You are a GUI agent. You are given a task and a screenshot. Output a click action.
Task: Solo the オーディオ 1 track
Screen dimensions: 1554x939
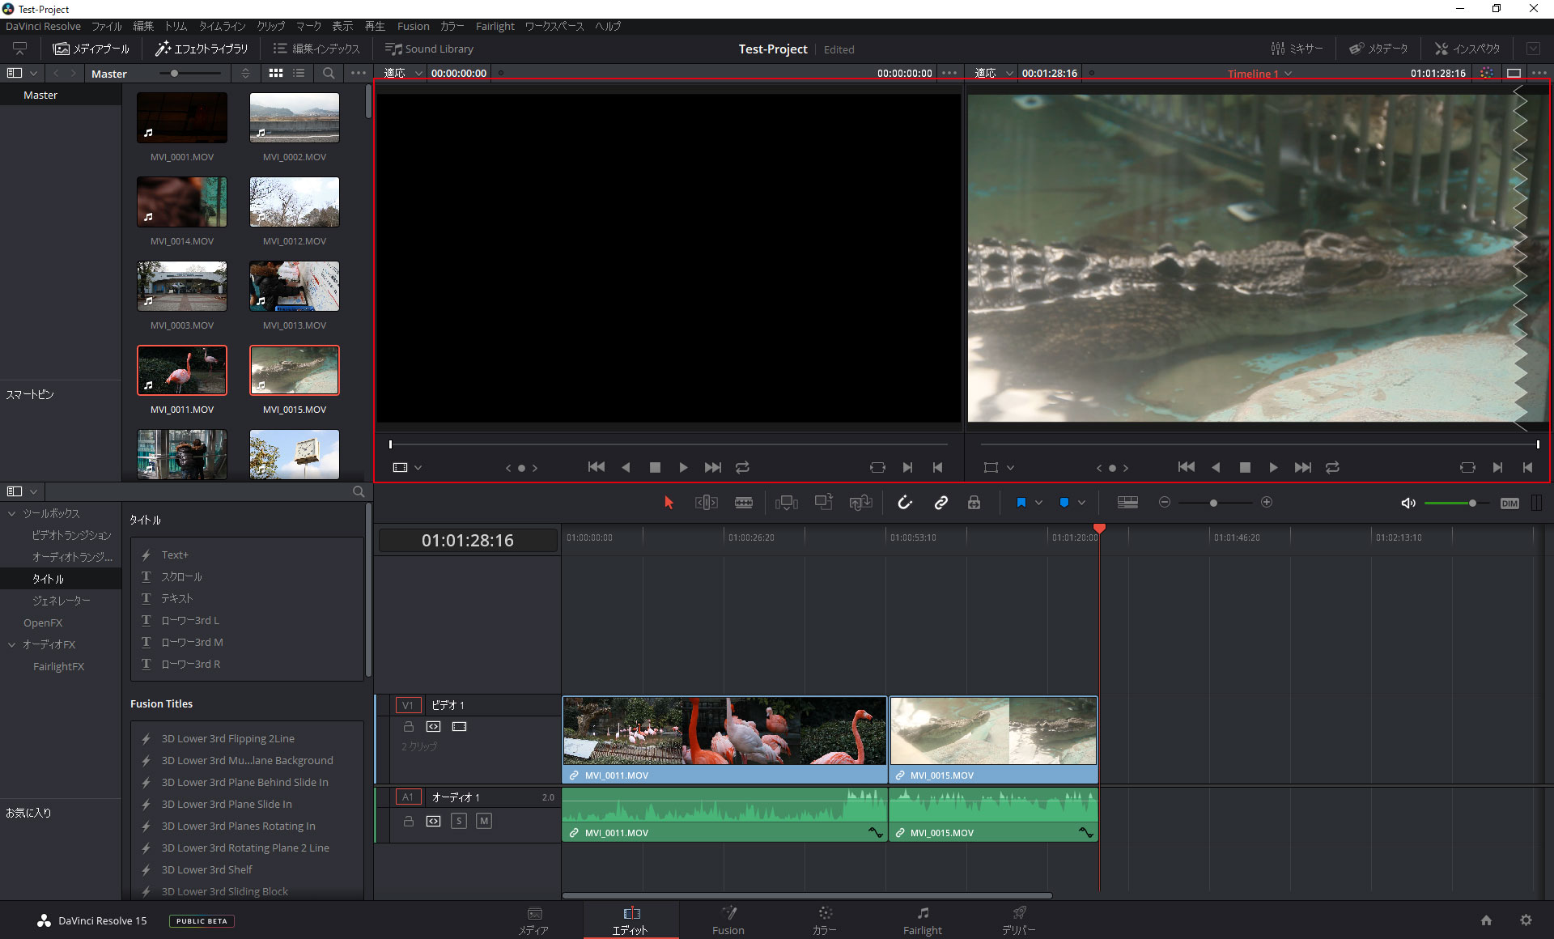459,821
